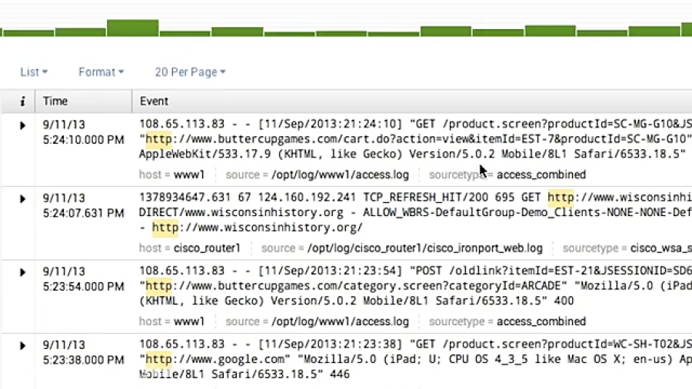Click the 9/11/13 5:24:10.000 PM timestamp
The image size is (692, 389).
[x=83, y=132]
